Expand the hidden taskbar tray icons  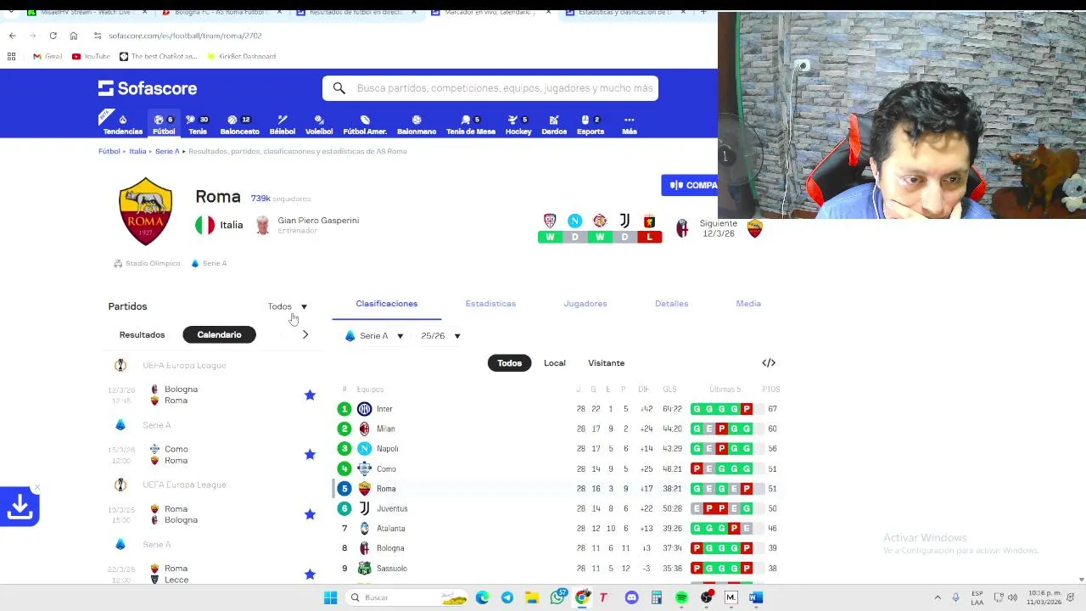(x=938, y=597)
